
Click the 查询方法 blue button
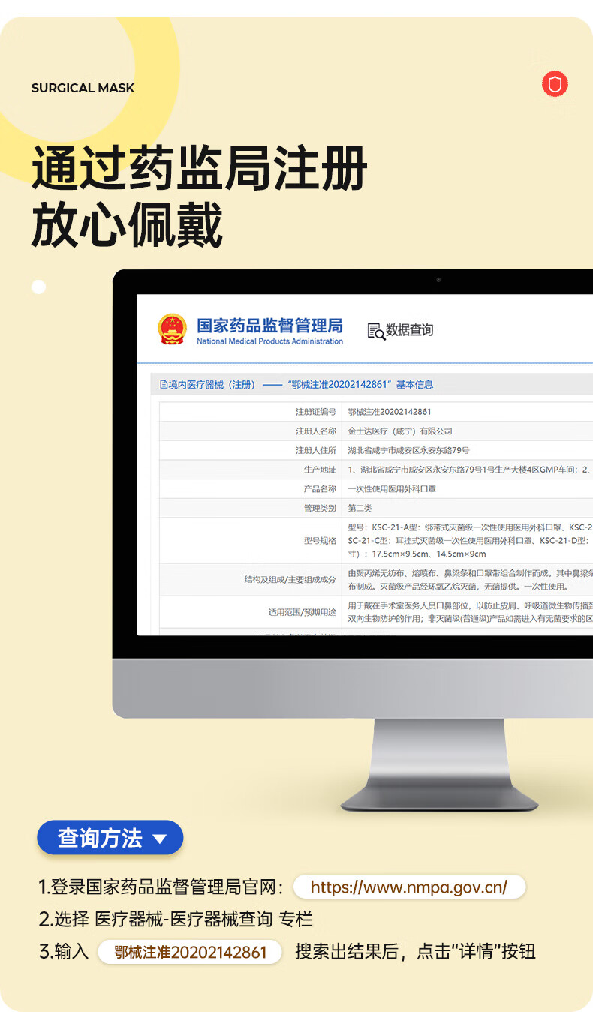pos(110,838)
